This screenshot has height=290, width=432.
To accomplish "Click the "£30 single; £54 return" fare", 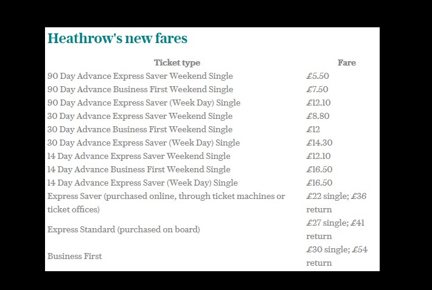I will point(336,256).
